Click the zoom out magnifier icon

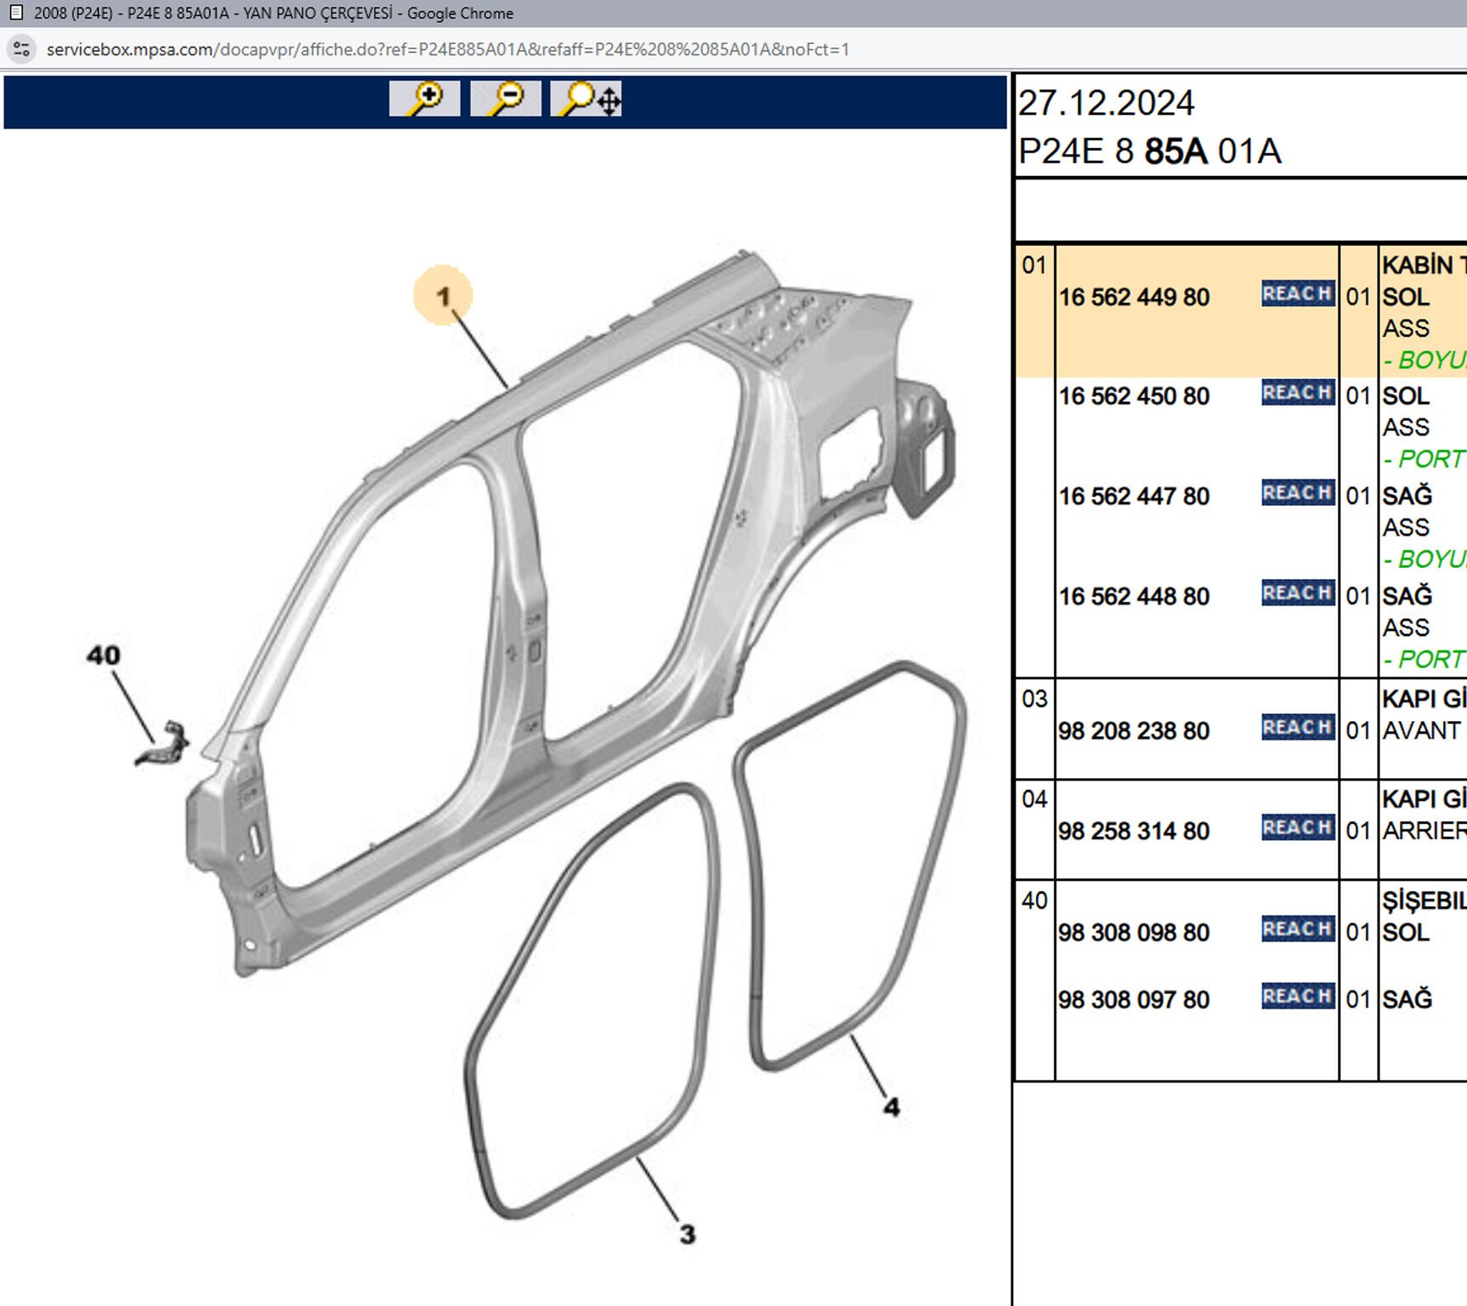[x=505, y=99]
